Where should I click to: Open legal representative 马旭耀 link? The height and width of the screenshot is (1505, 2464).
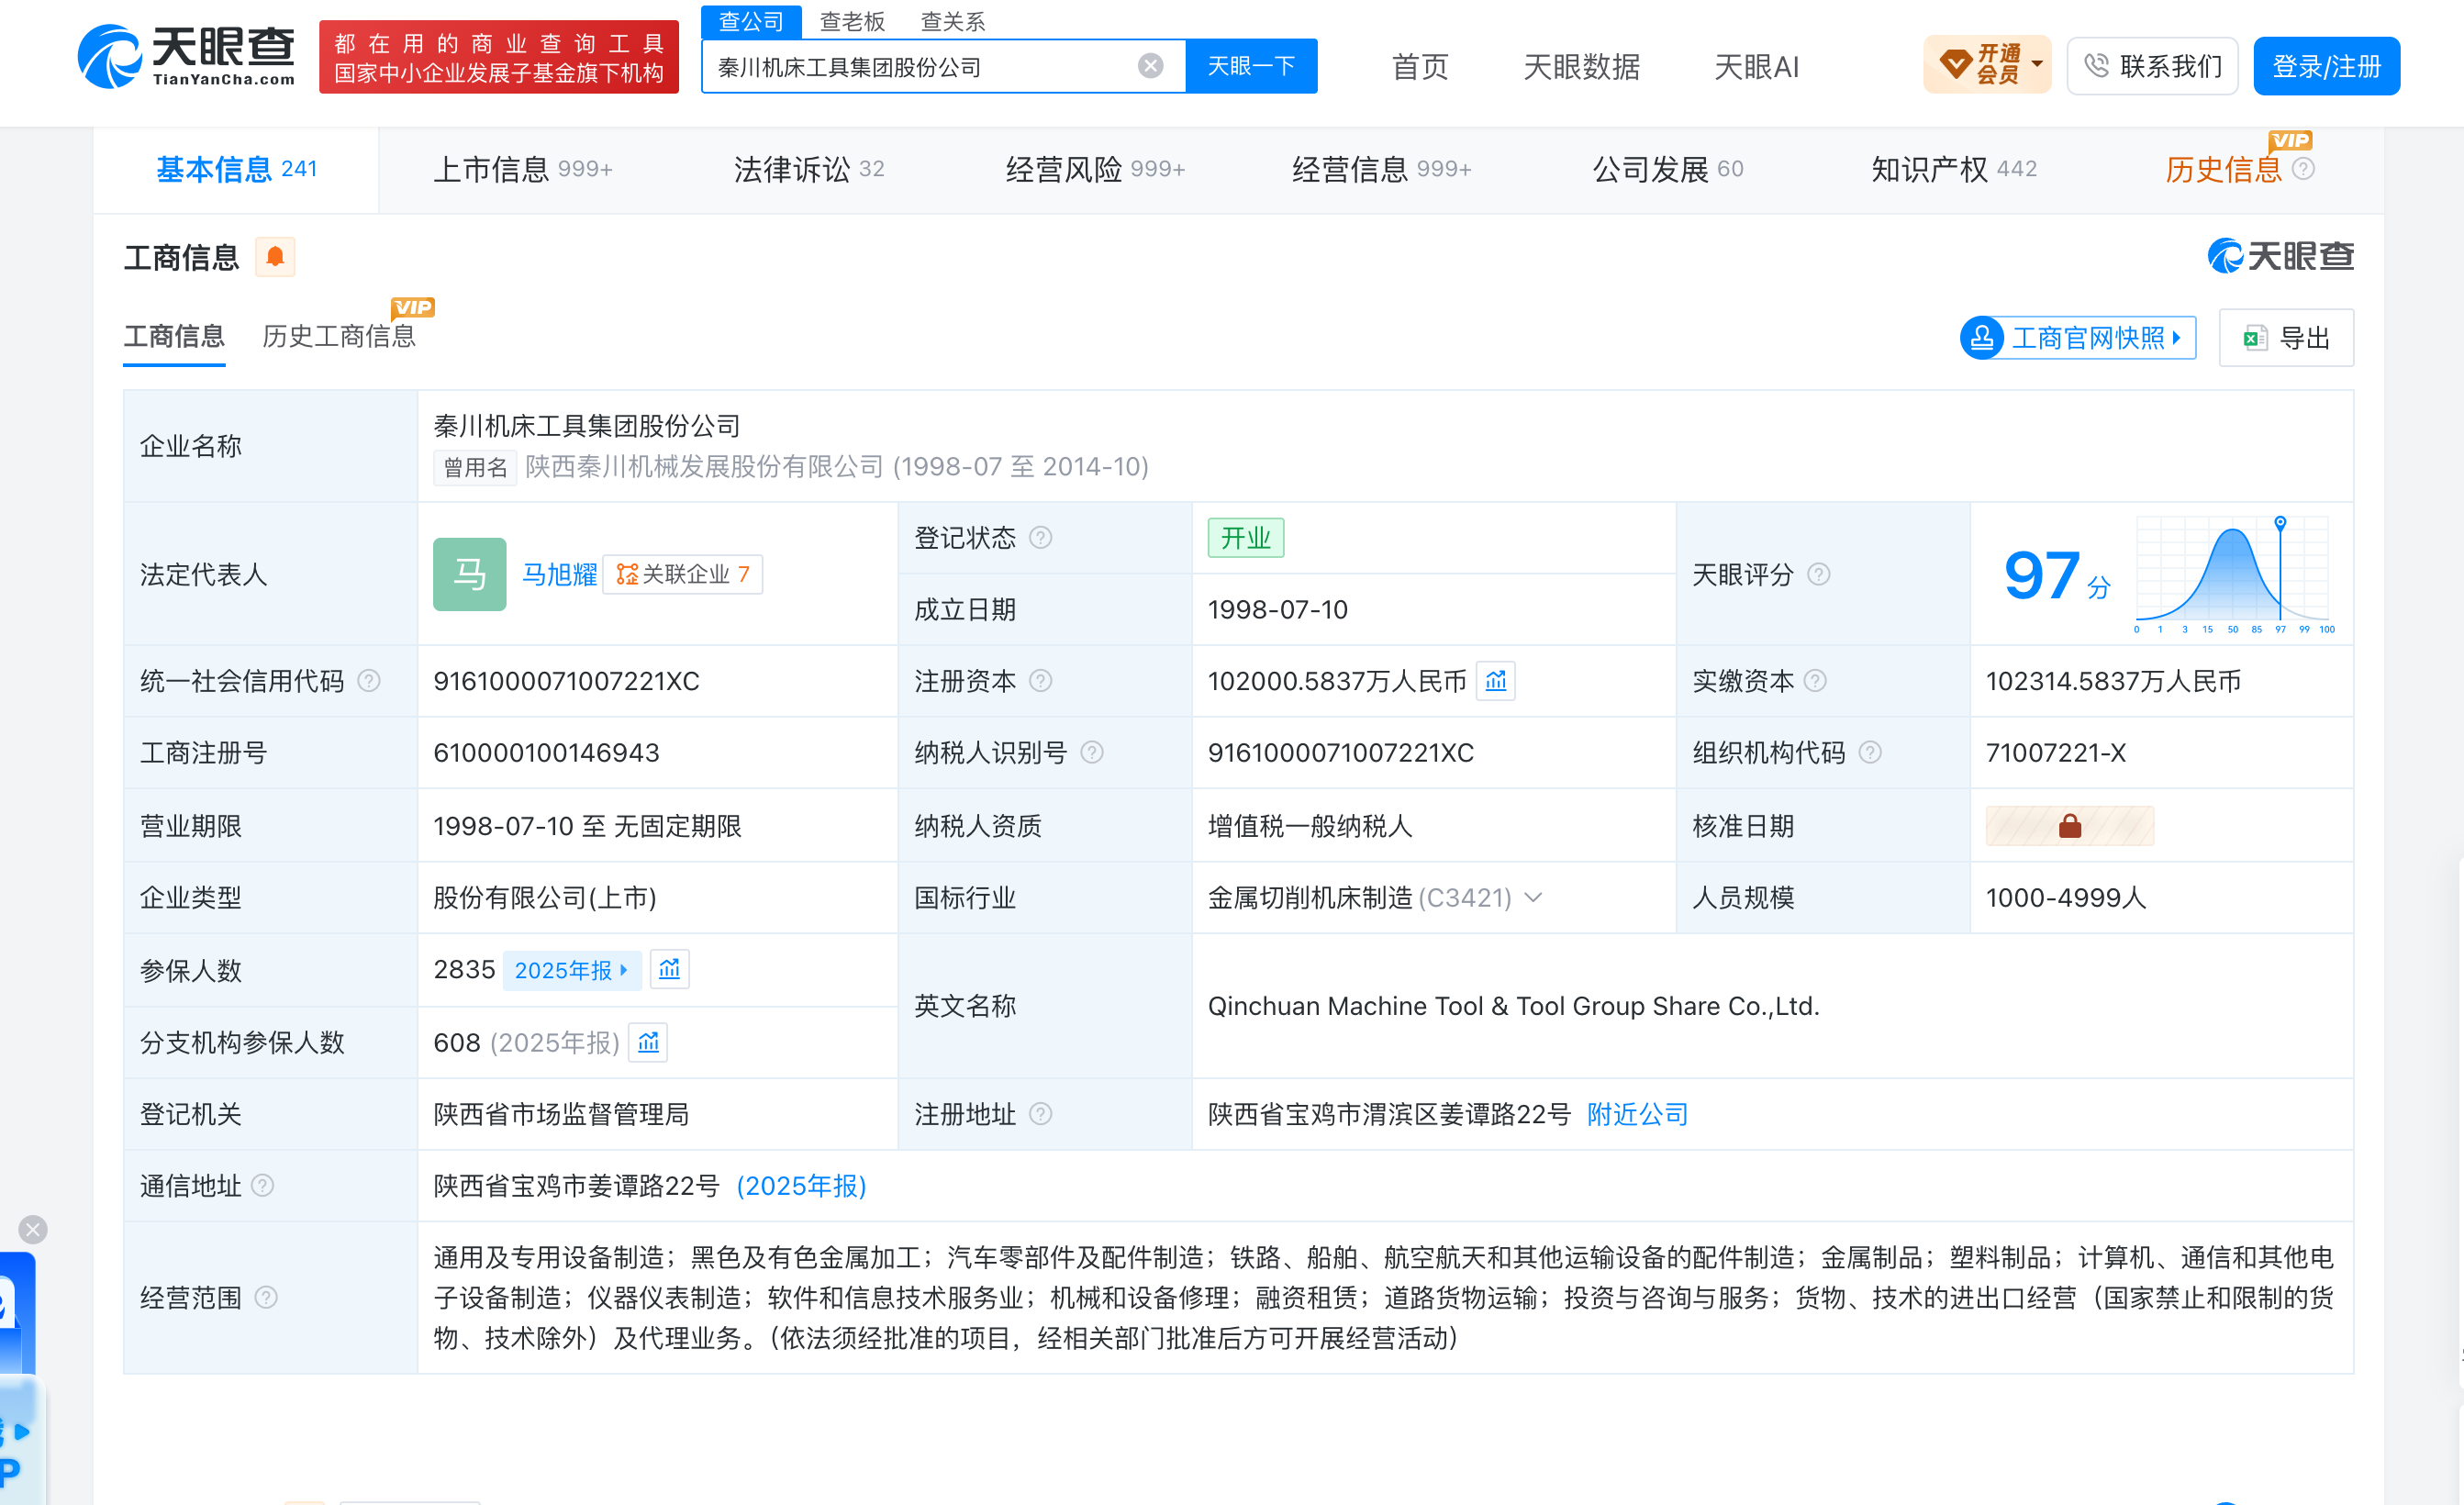coord(559,574)
